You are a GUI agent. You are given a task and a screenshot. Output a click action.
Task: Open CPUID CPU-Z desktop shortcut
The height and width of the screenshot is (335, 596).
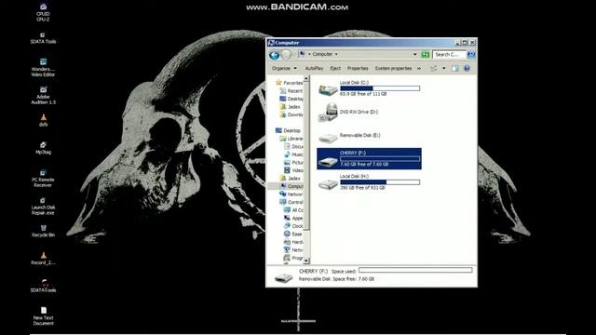[43, 12]
